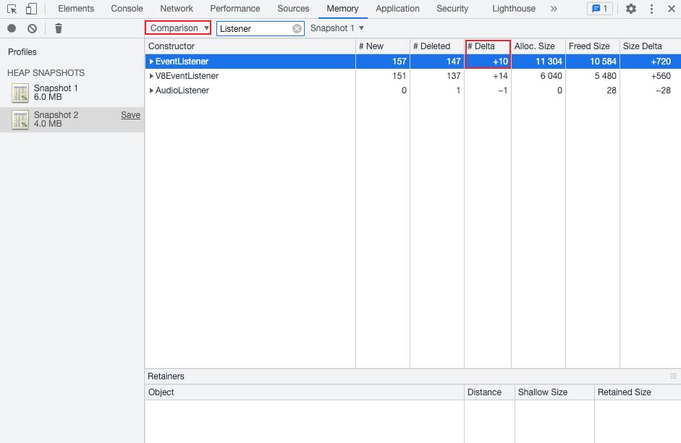
Task: Click the clear all profiles icon
Action: (x=33, y=28)
